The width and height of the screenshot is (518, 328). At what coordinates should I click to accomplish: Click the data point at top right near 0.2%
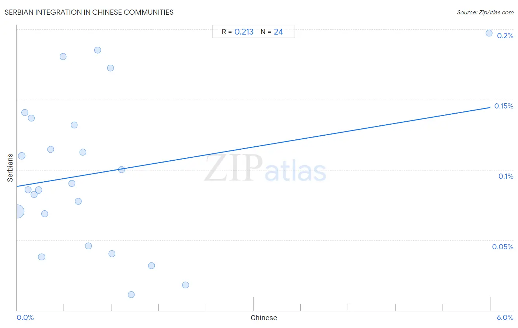pos(489,33)
